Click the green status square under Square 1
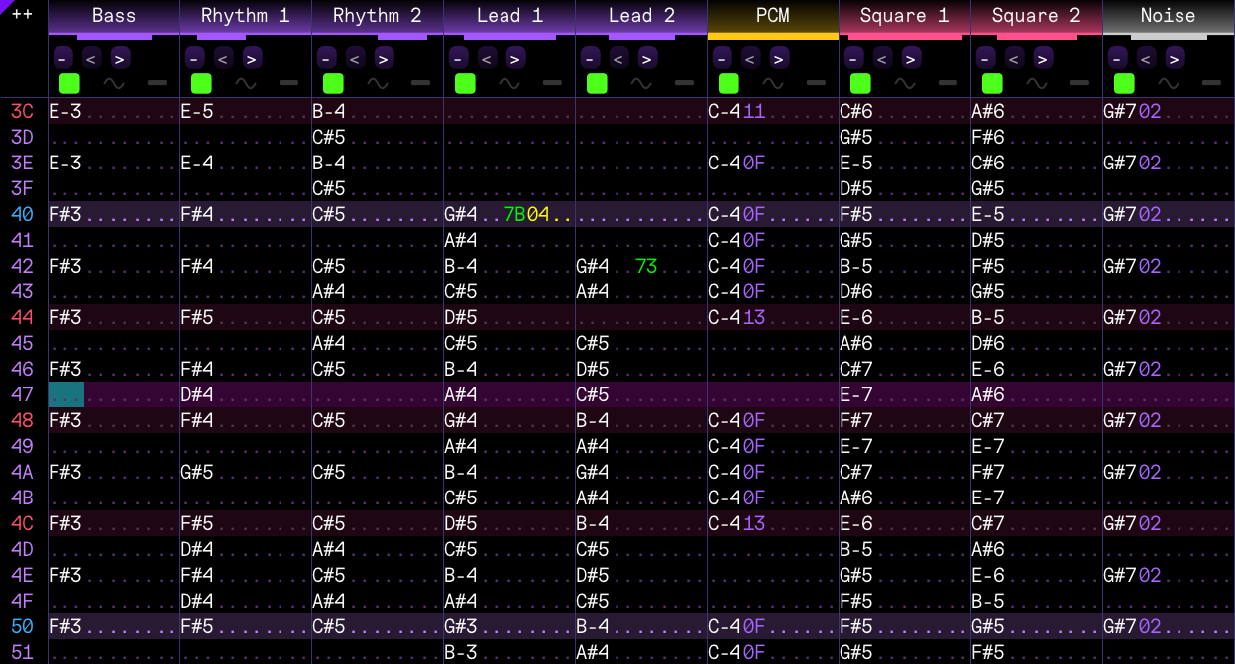The height and width of the screenshot is (664, 1235). point(860,83)
